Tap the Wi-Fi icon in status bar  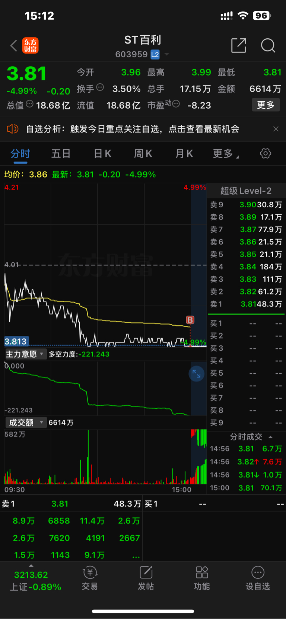coord(243,16)
